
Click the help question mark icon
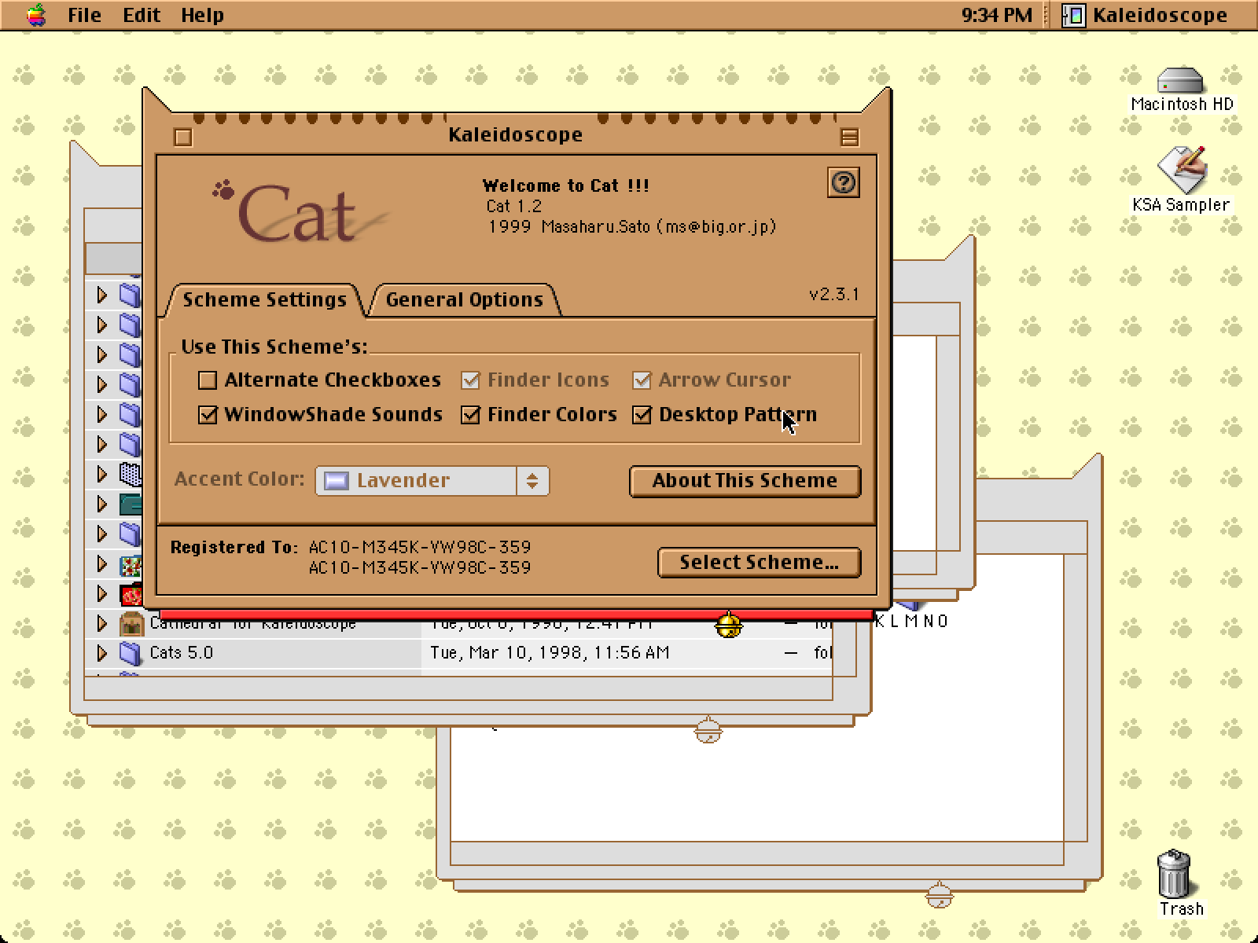(844, 183)
